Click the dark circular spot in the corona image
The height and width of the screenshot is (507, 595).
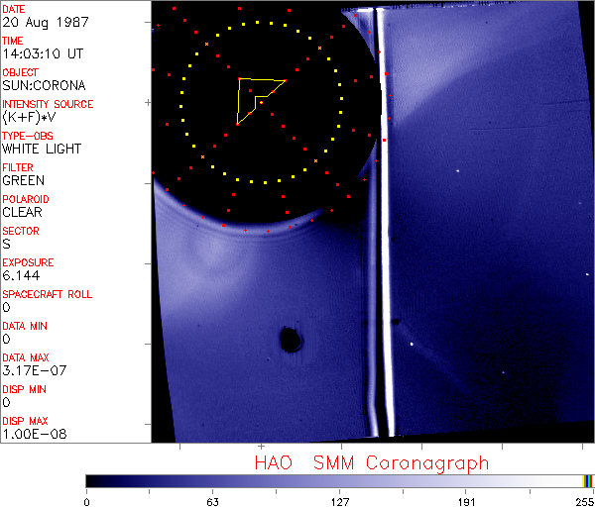pyautogui.click(x=291, y=341)
